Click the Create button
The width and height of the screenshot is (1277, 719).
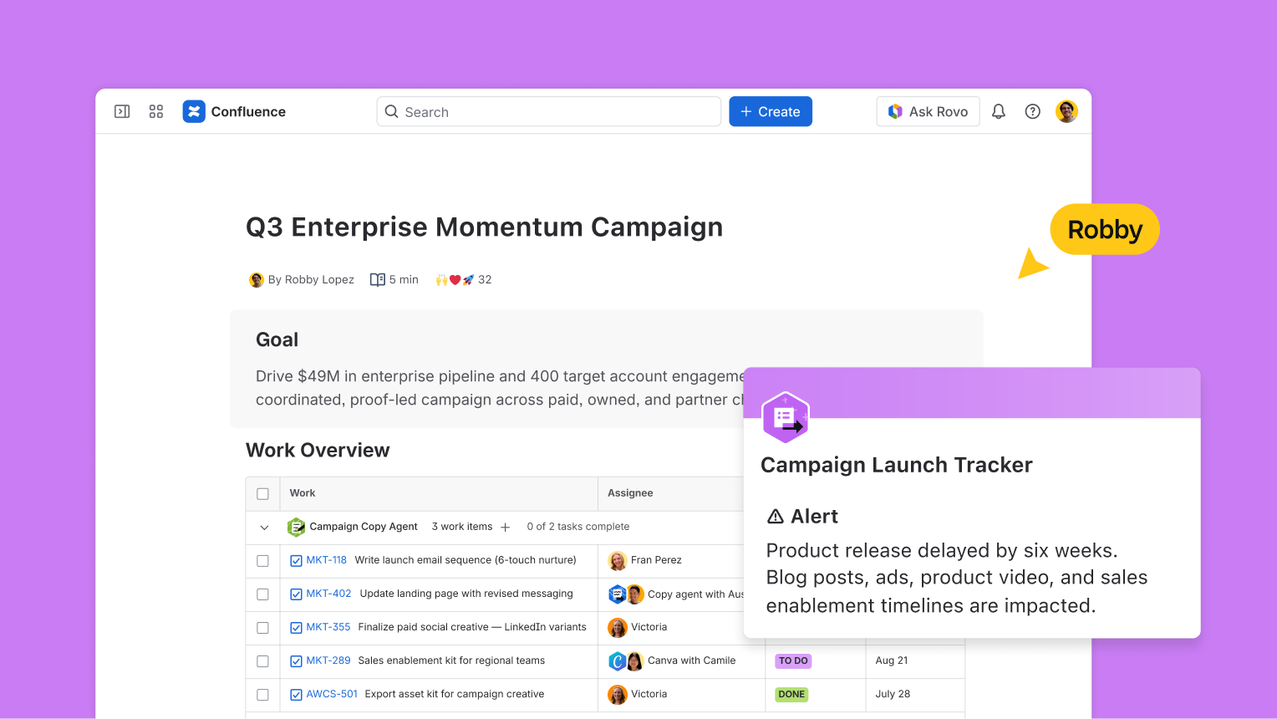[771, 111]
